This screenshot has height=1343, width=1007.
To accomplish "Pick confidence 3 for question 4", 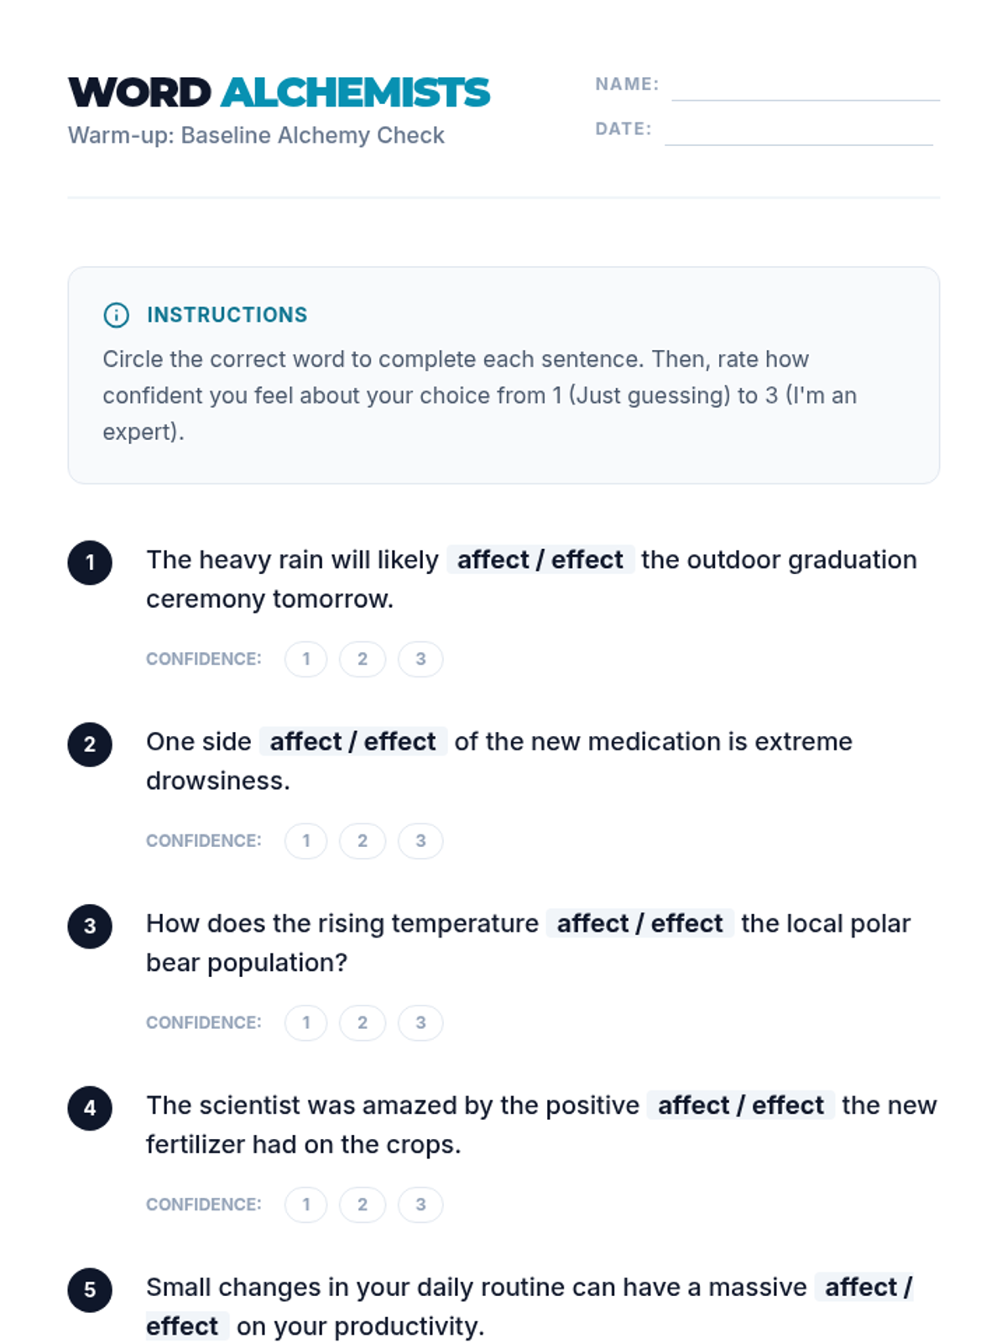I will [420, 1205].
